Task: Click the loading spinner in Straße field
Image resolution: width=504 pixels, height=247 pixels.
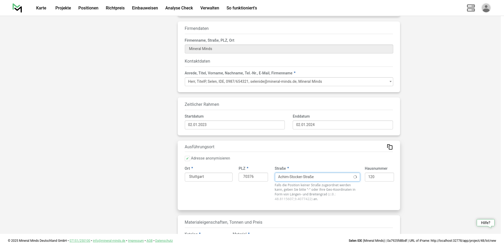Action: click(355, 177)
